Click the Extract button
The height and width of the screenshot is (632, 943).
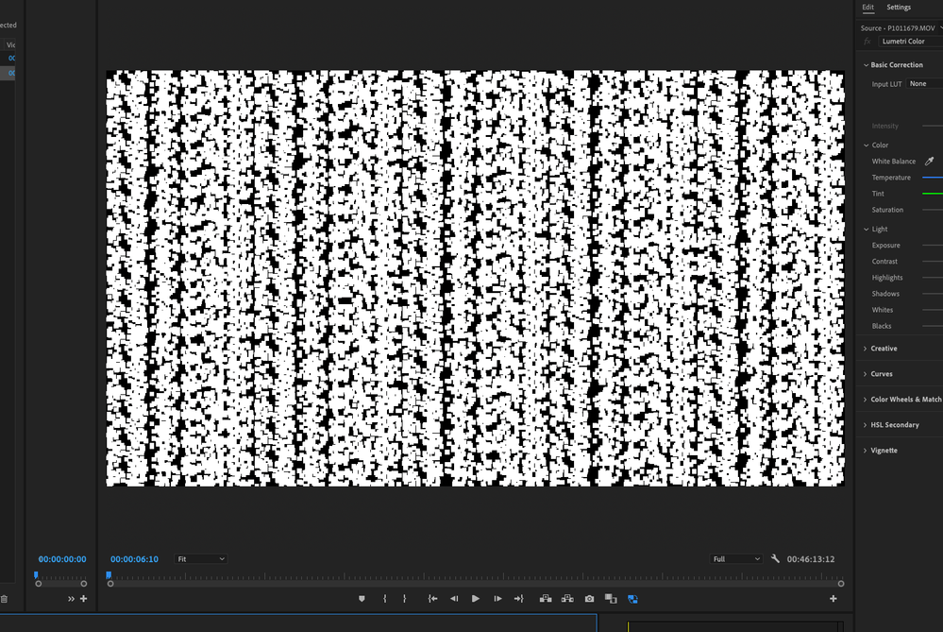(567, 599)
